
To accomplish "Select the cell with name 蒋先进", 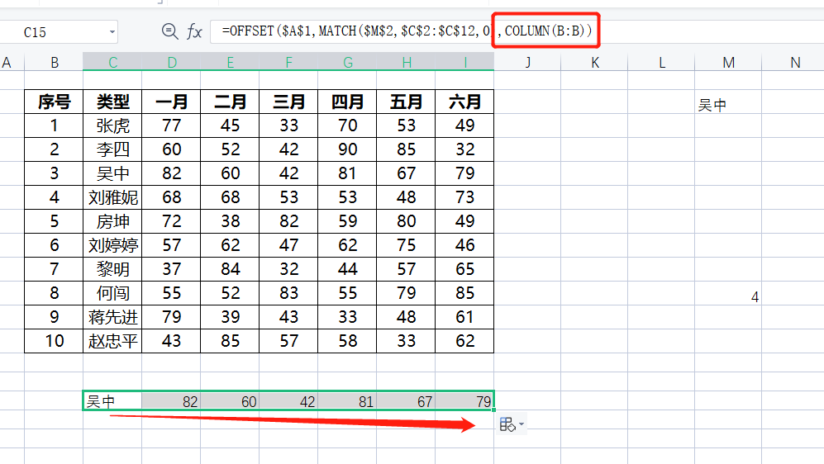I will (112, 317).
